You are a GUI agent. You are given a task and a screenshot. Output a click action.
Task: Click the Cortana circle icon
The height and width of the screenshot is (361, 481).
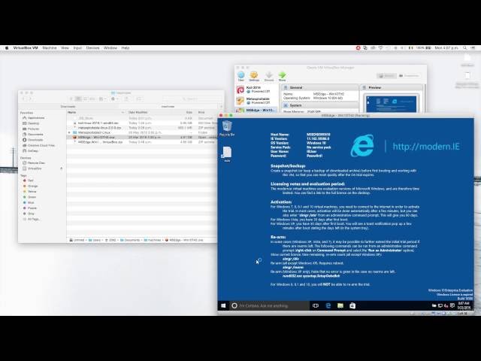click(x=234, y=305)
